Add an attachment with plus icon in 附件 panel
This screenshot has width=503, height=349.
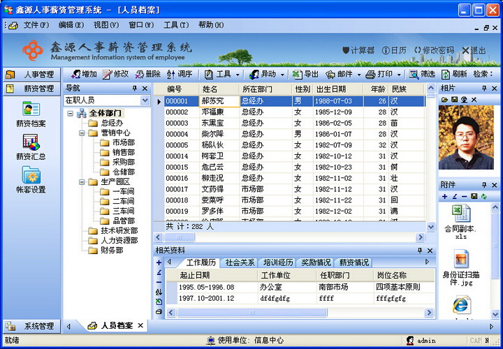point(444,196)
